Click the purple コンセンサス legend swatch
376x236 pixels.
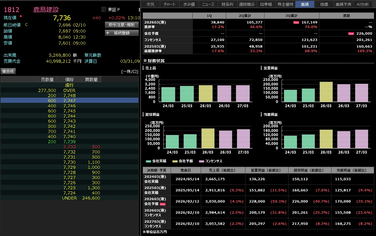point(201,161)
